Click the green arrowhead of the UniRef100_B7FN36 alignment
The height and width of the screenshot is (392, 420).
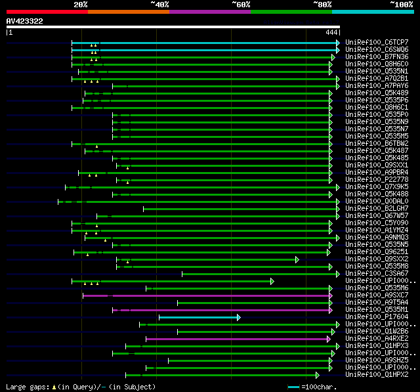[333, 57]
